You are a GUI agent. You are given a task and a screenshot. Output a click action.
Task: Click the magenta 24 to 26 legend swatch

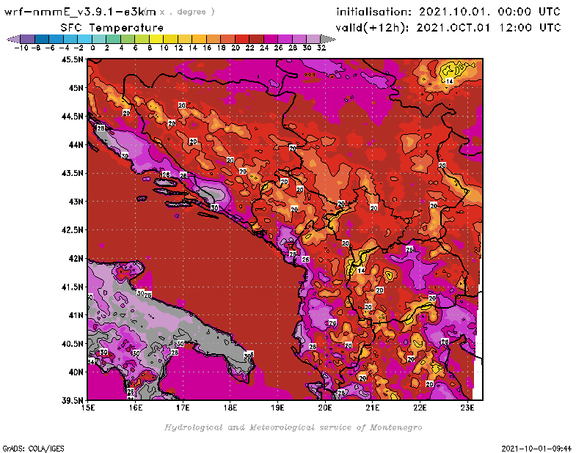click(271, 39)
